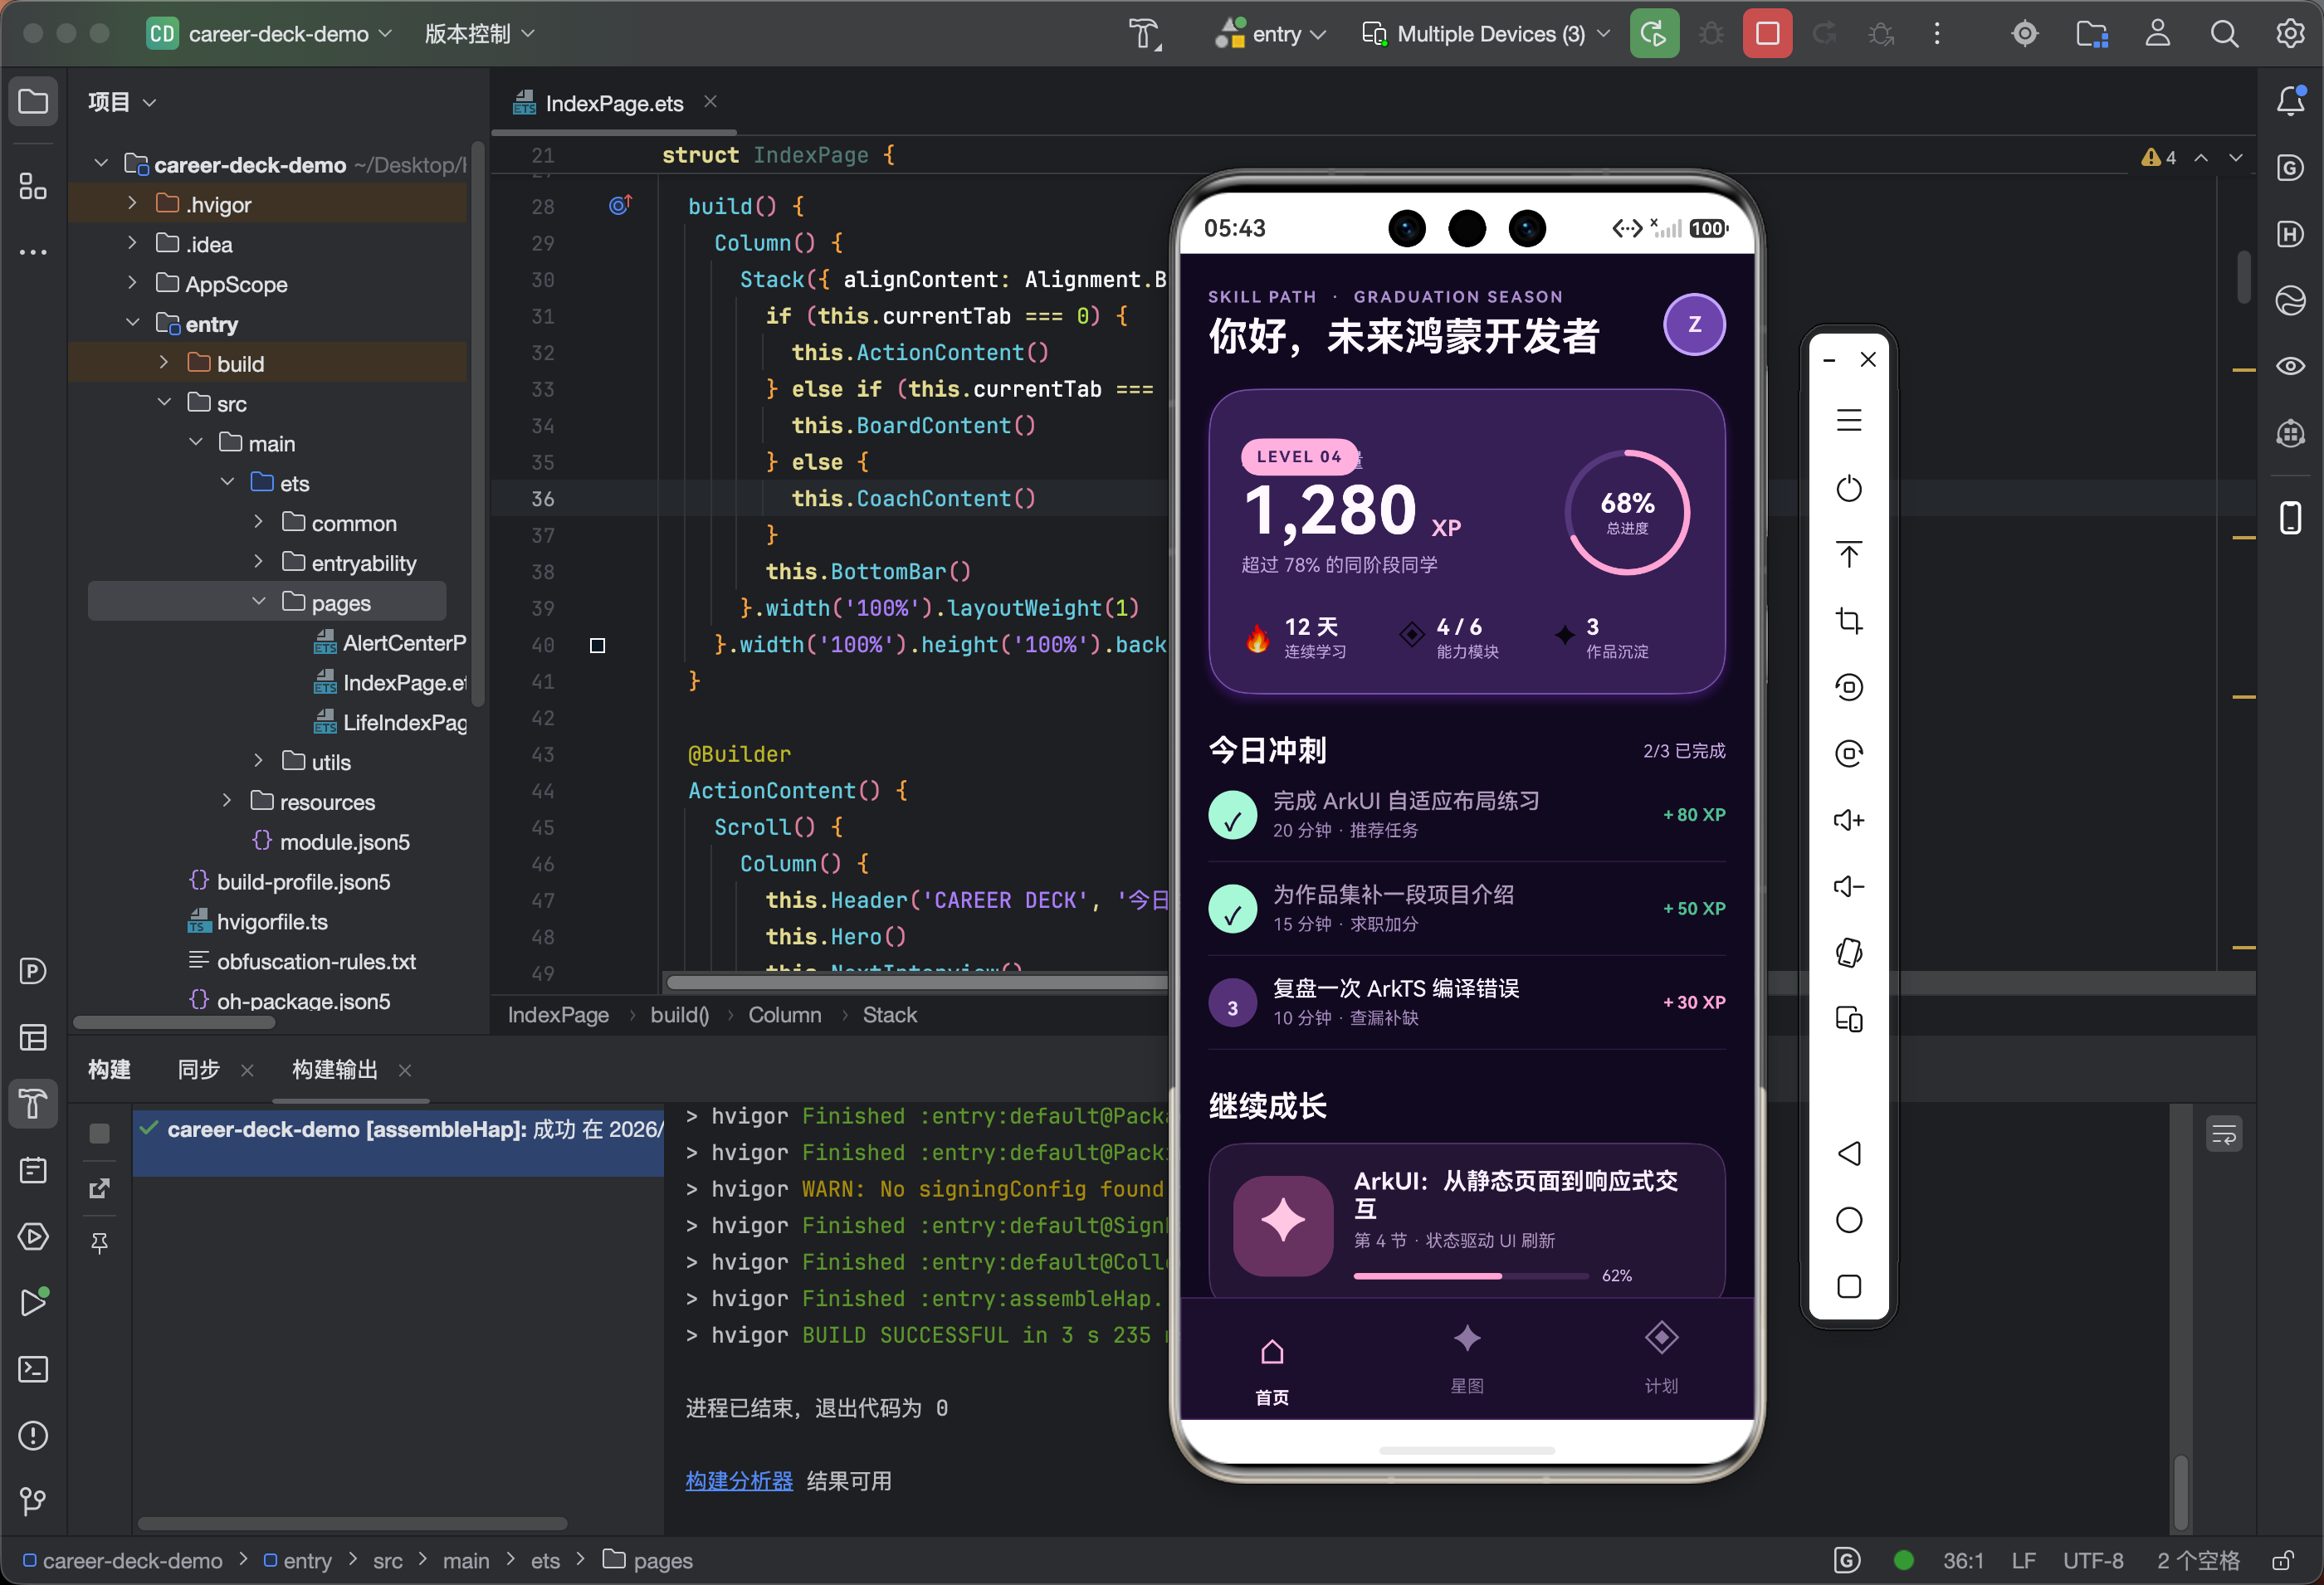The image size is (2324, 1585).
Task: Open the device emulator phone icon sidebar
Action: (2291, 518)
